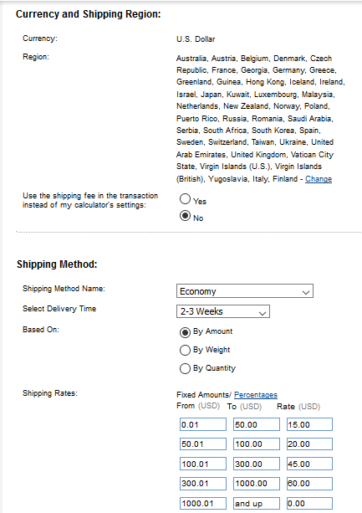Click the Rate field containing 15.00
This screenshot has height=513, width=362.
coord(309,424)
